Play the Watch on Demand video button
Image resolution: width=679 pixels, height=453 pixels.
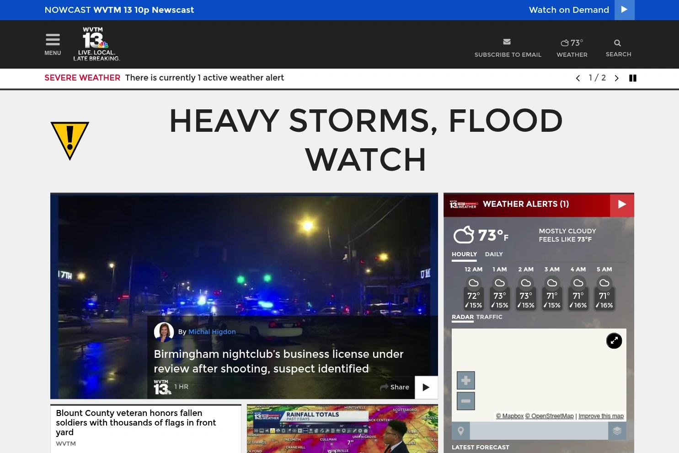625,10
